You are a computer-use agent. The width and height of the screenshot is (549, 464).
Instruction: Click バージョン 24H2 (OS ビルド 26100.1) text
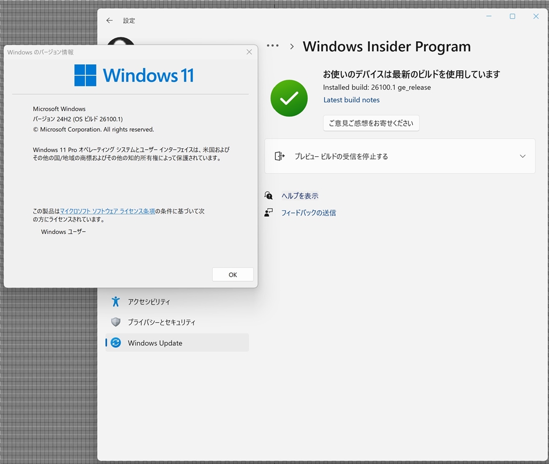(x=78, y=119)
